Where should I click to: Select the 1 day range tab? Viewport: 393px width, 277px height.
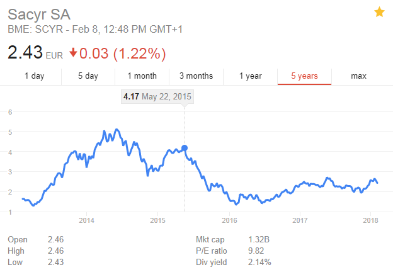click(x=35, y=76)
